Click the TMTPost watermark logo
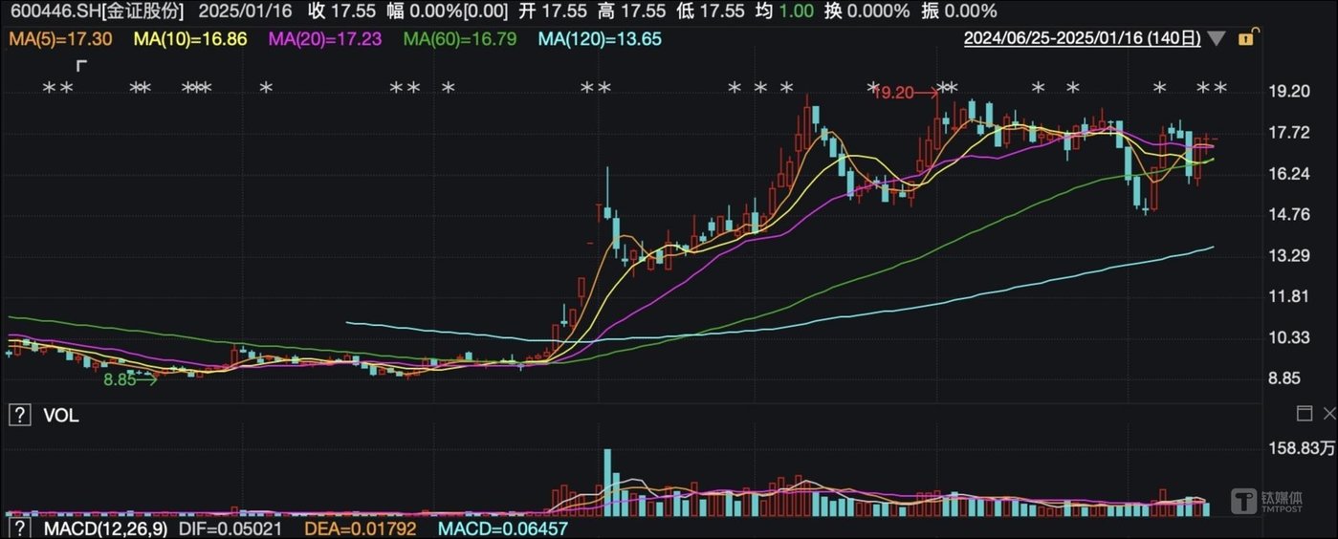The image size is (1338, 539). (x=1266, y=501)
